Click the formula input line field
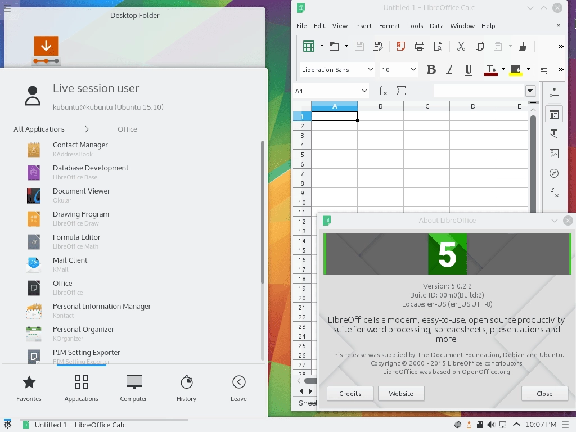This screenshot has height=432, width=576. pos(478,91)
